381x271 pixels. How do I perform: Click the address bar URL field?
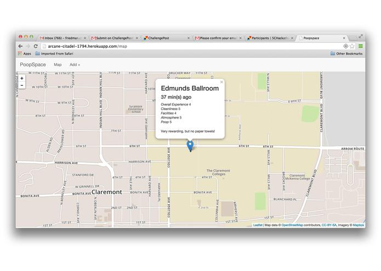[192, 46]
